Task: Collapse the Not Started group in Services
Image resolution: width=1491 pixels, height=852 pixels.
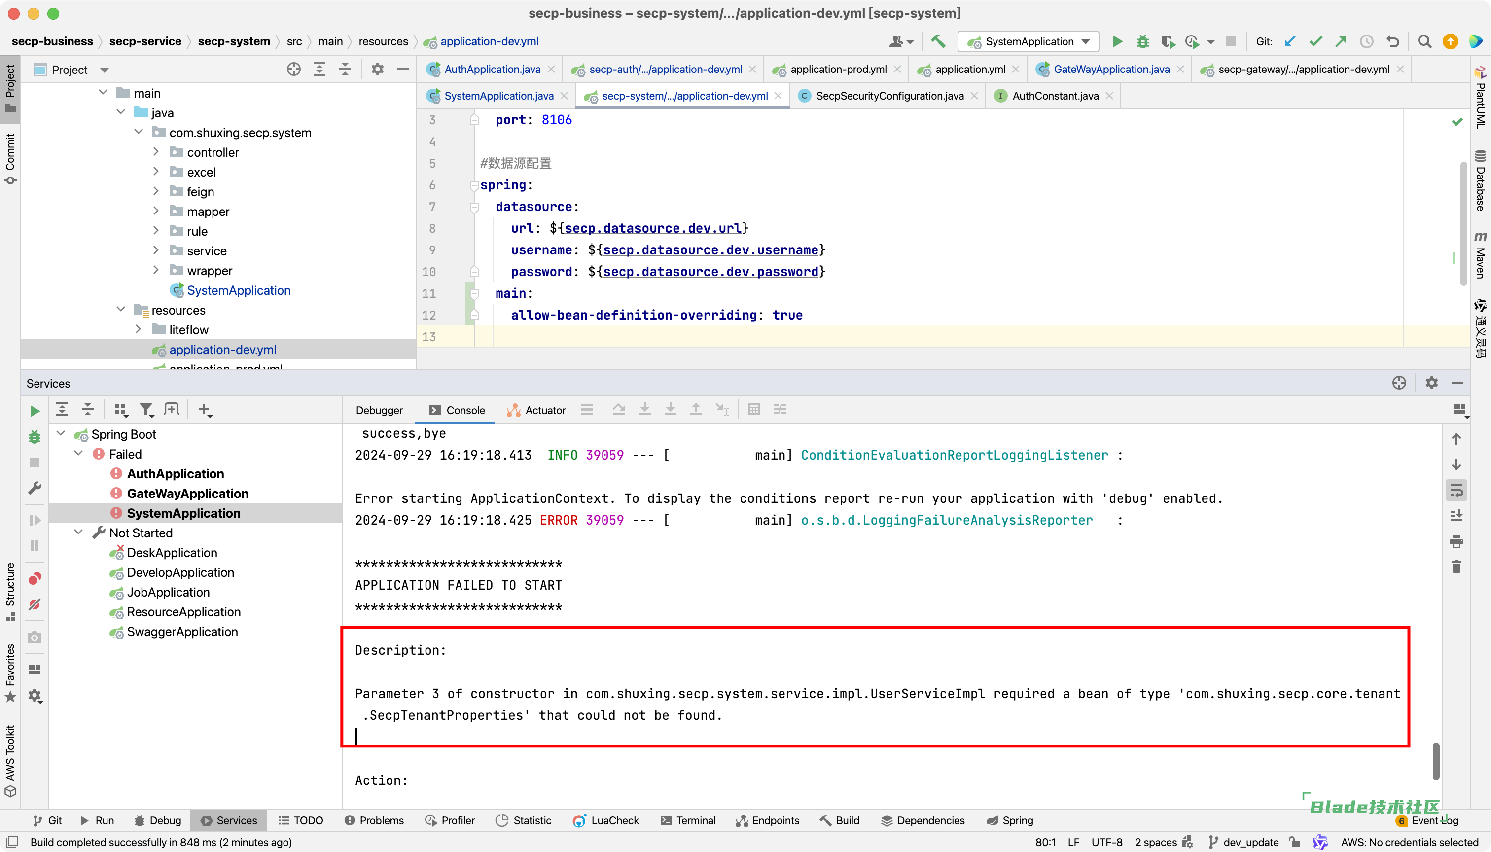Action: coord(78,532)
